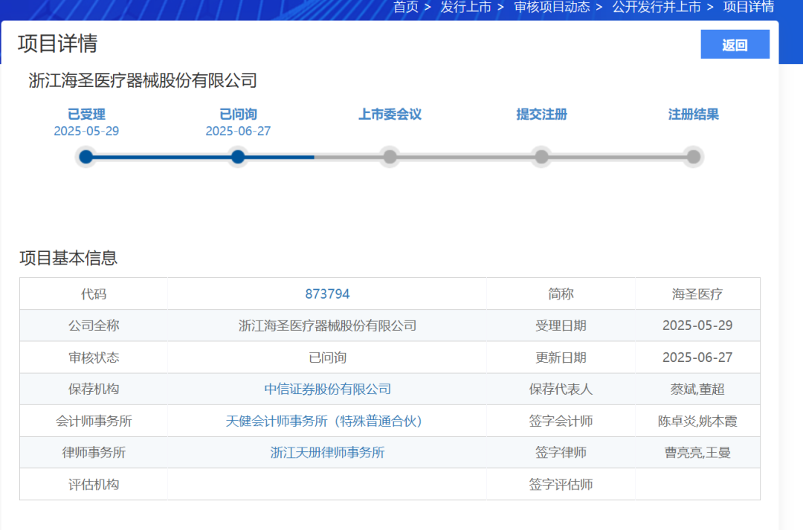Screen dimensions: 803x530
Task: Click the 项目详情 page heading
Action: tap(57, 44)
